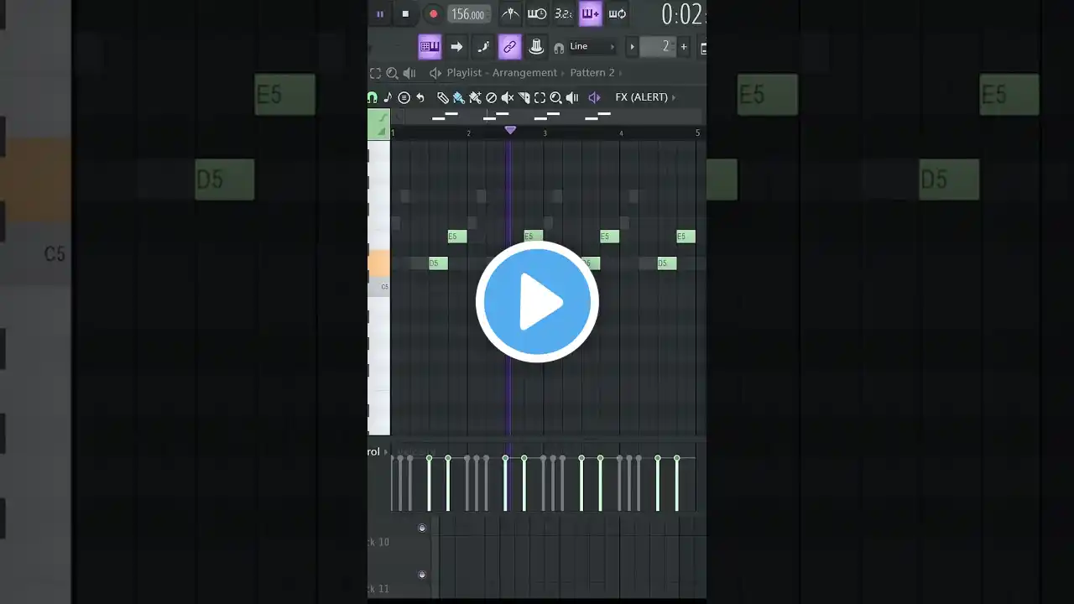This screenshot has height=604, width=1074.
Task: Click the purple playhead marker in ruler
Action: (510, 130)
